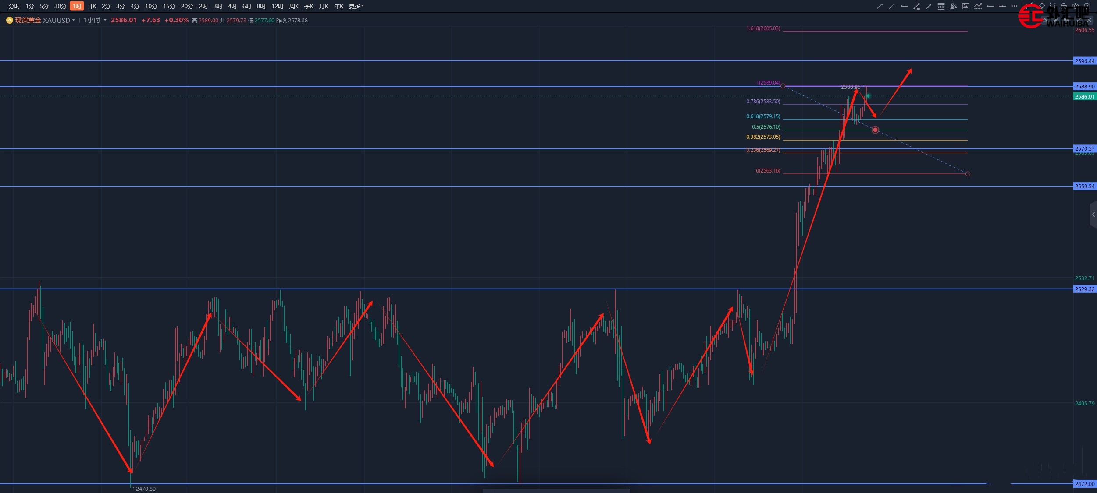Viewport: 1097px width, 493px height.
Task: Switch to the 季K timeframe
Action: 309,6
